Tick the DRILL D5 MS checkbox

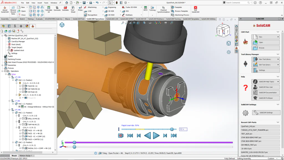coord(23,118)
